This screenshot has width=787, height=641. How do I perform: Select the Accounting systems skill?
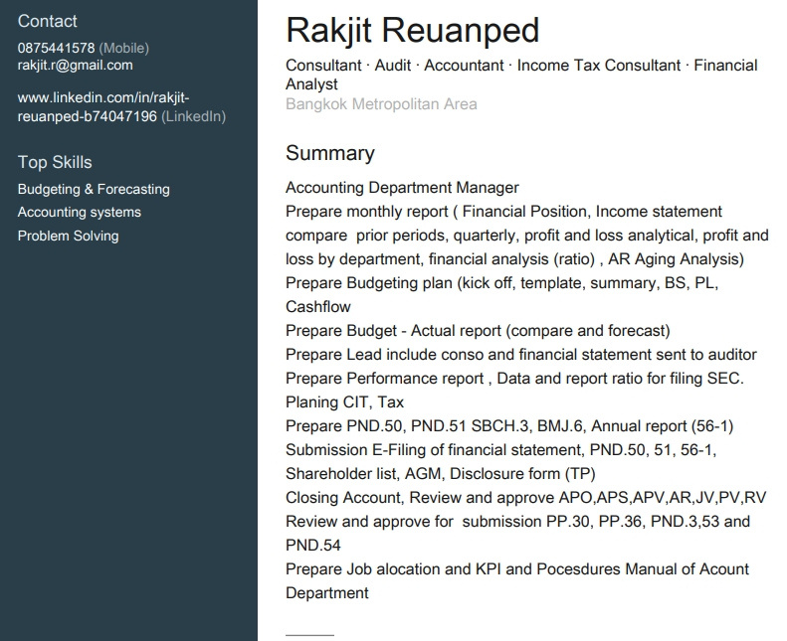pyautogui.click(x=80, y=212)
